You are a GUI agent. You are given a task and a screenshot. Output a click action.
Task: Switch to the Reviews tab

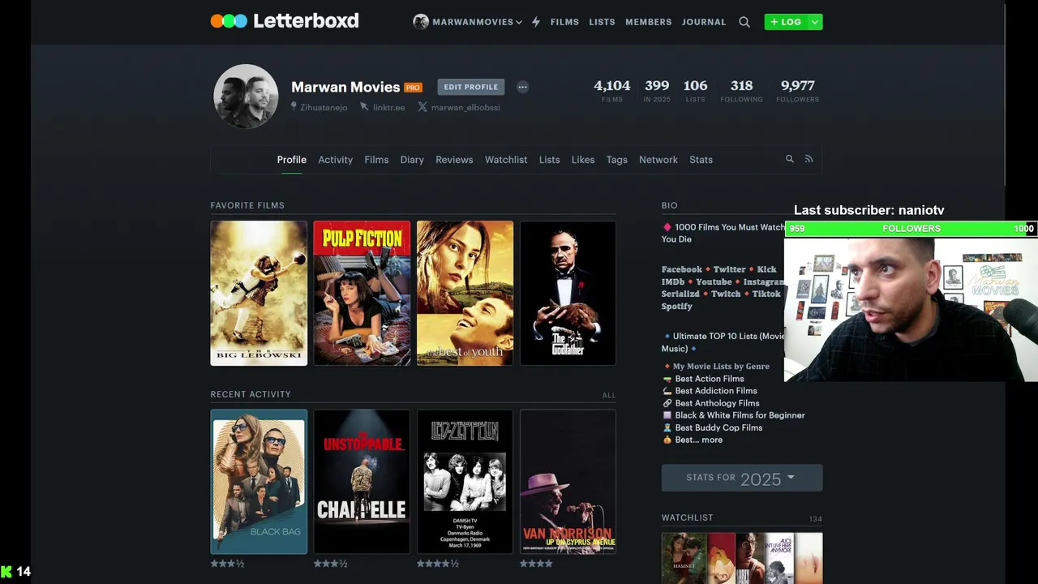454,160
